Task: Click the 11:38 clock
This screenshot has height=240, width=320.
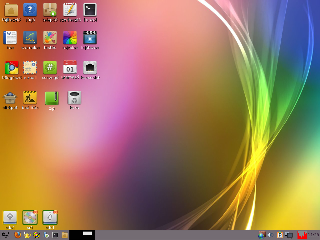Action: [x=313, y=235]
